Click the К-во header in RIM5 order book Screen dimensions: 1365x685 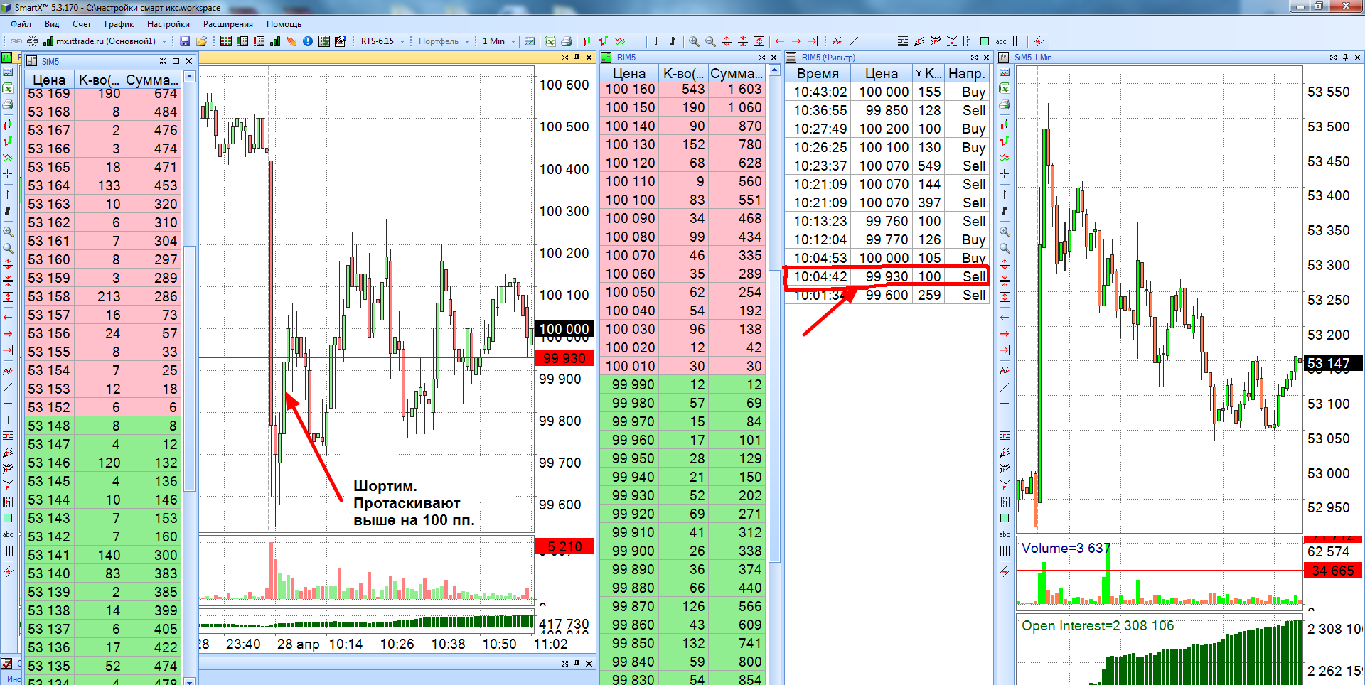point(683,73)
